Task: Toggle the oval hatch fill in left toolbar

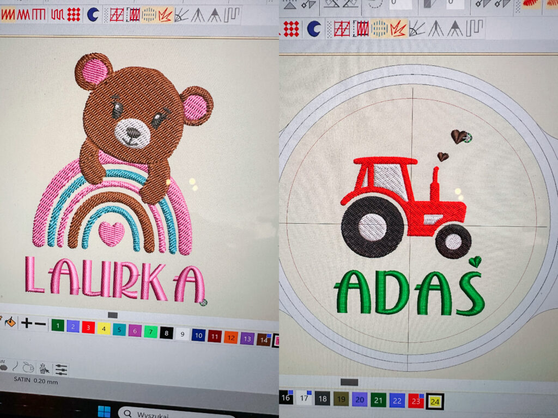Action: 149,15
